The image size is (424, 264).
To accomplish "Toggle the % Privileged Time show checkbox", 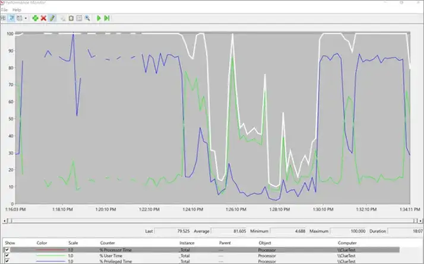I will click(x=7, y=261).
